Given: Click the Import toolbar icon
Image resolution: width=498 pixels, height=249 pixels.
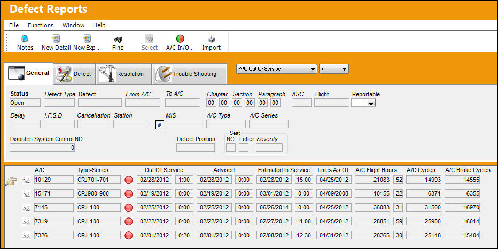Looking at the screenshot, I should click(x=211, y=39).
